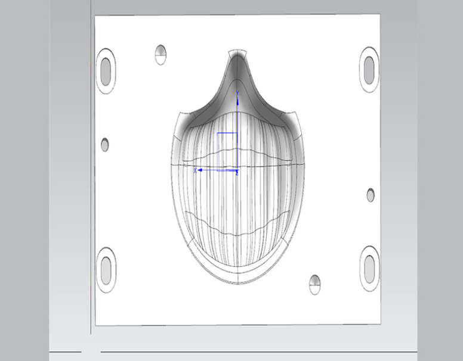This screenshot has width=463, height=361.
Task: Select the half-shaded pin hole near the bottom-right slot
Action: pyautogui.click(x=315, y=285)
